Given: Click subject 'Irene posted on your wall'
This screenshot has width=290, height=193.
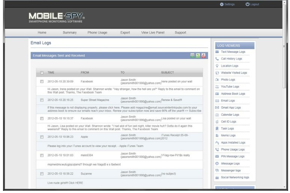Looking at the screenshot, I should (177, 81).
